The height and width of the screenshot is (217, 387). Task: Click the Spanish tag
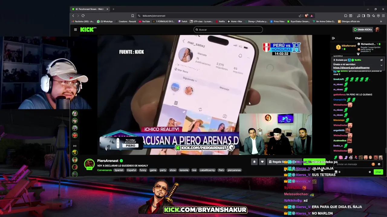(119, 170)
